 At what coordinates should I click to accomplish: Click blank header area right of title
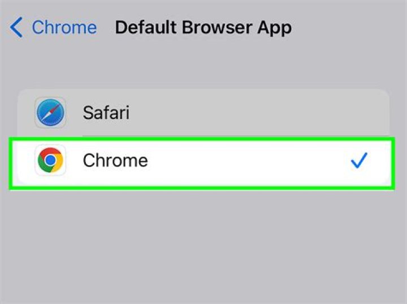click(x=350, y=27)
